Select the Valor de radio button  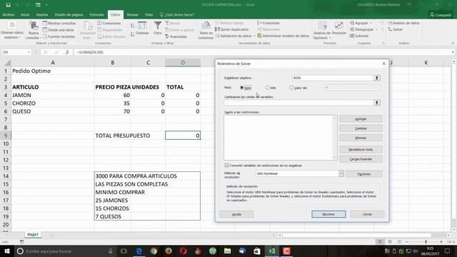coord(291,87)
